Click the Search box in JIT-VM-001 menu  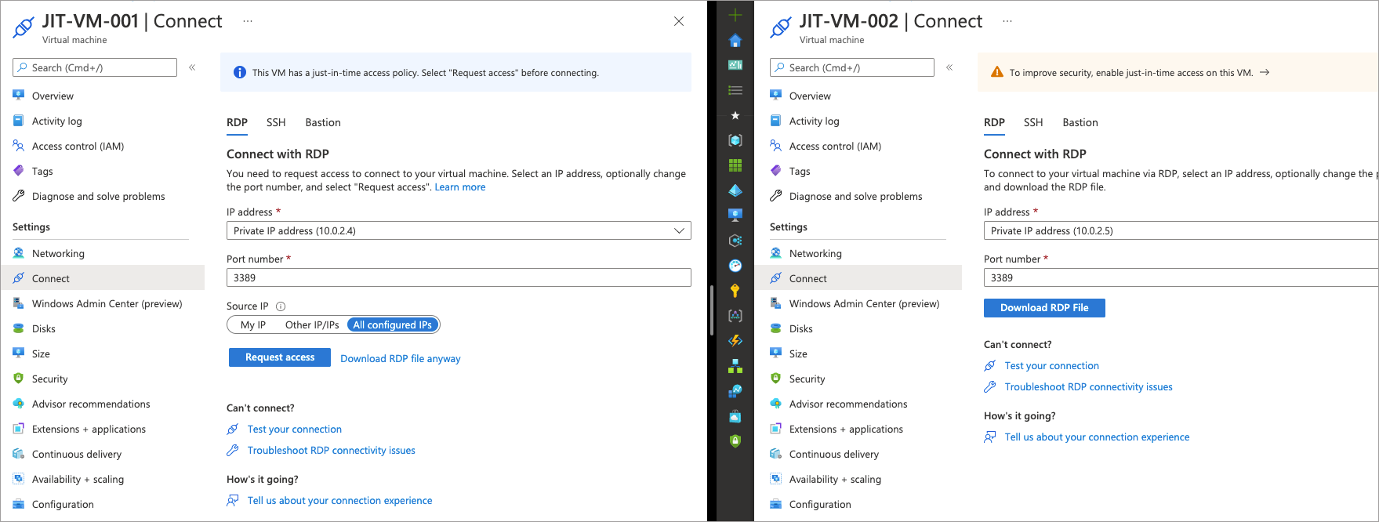pyautogui.click(x=95, y=67)
